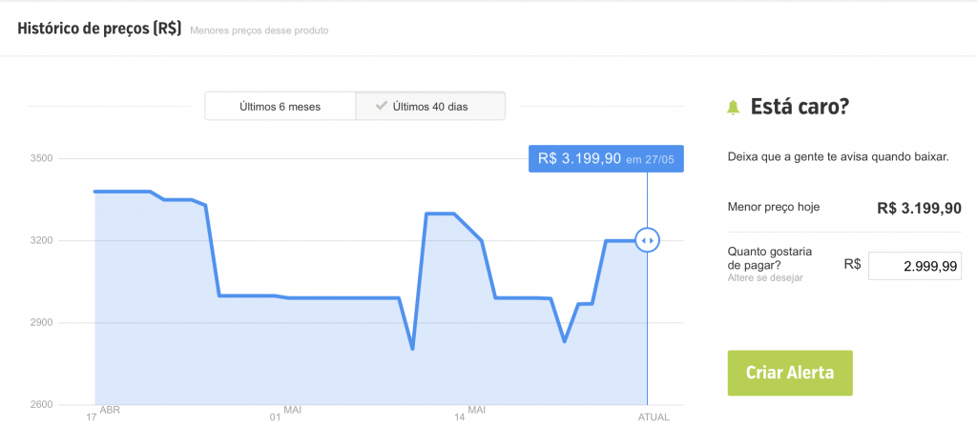977x447 pixels.
Task: Click the 17 ABR date marker
Action: tap(103, 414)
